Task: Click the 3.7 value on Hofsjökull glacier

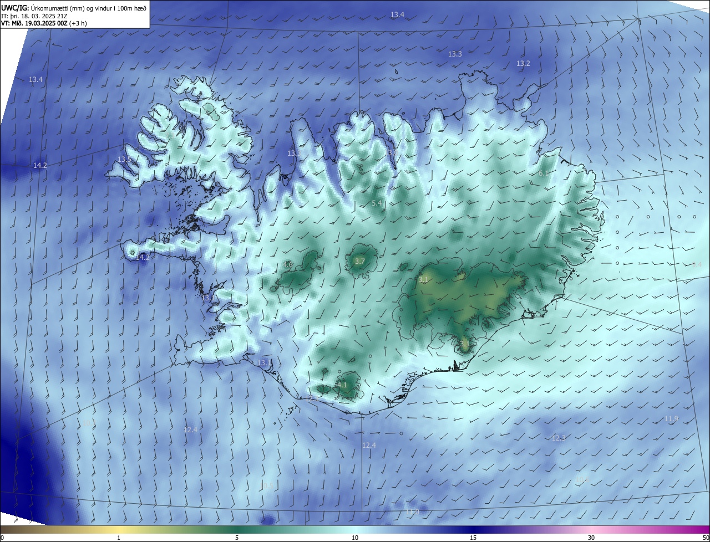Action: point(359,262)
